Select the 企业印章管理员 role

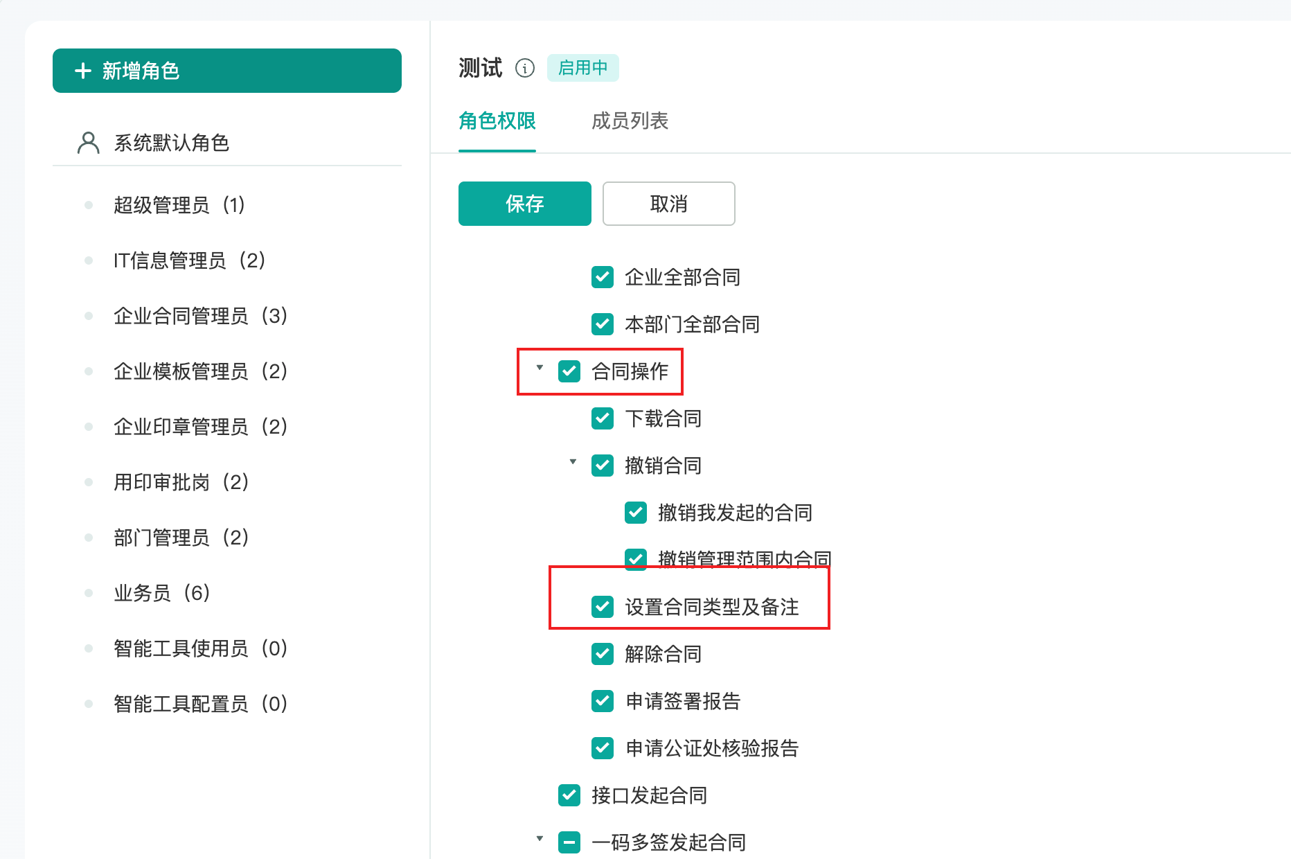(200, 427)
